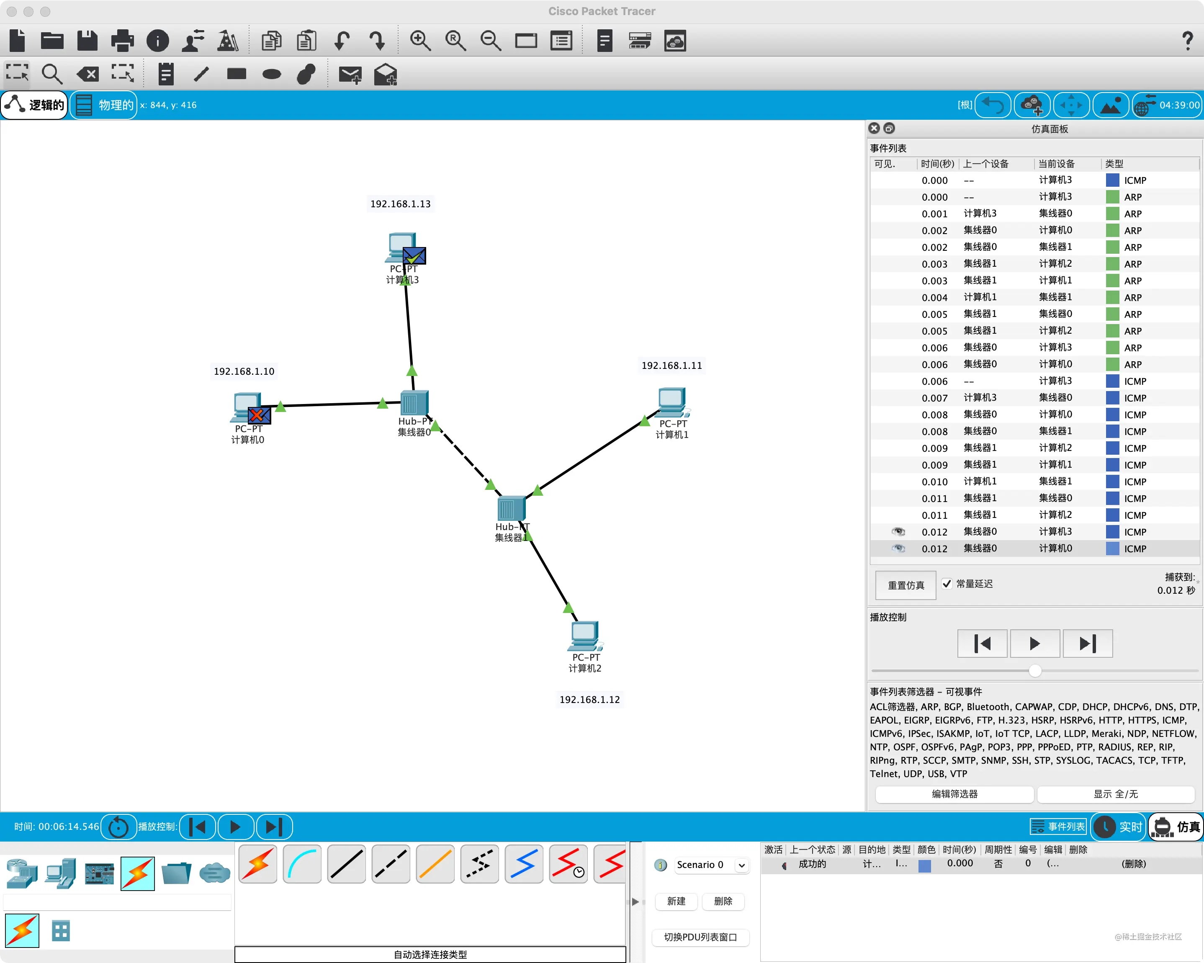
Task: Click the 计算机2 PC on the canvas
Action: point(585,636)
